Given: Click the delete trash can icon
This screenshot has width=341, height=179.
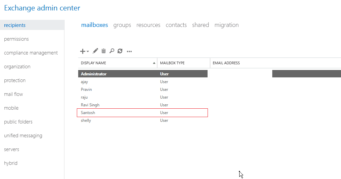Looking at the screenshot, I should coord(103,51).
